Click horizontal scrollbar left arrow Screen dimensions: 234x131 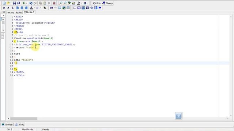9,118
